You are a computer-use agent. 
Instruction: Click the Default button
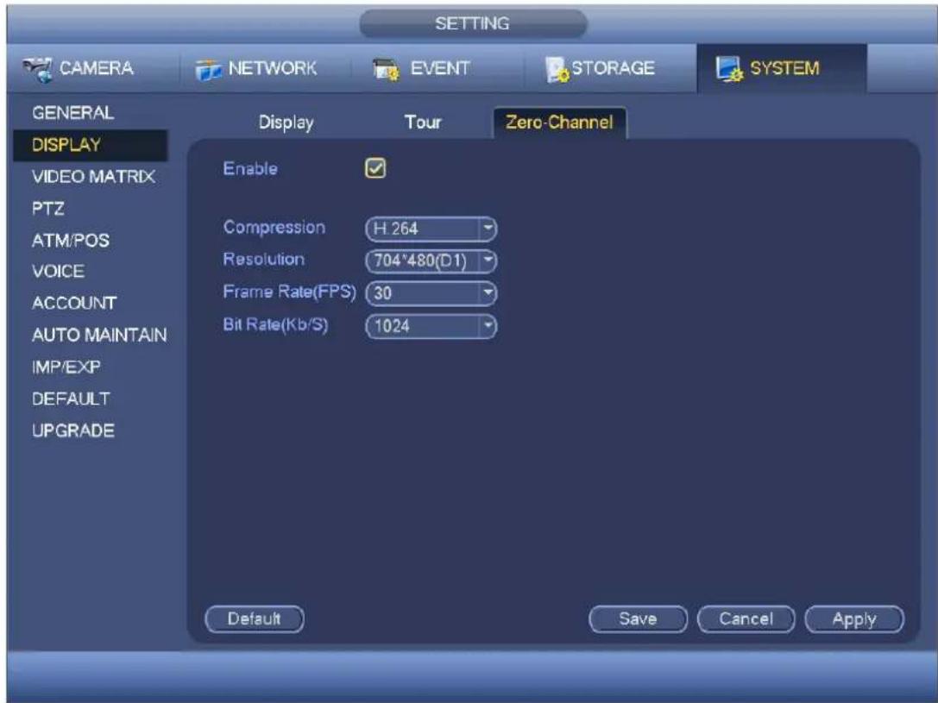click(255, 619)
